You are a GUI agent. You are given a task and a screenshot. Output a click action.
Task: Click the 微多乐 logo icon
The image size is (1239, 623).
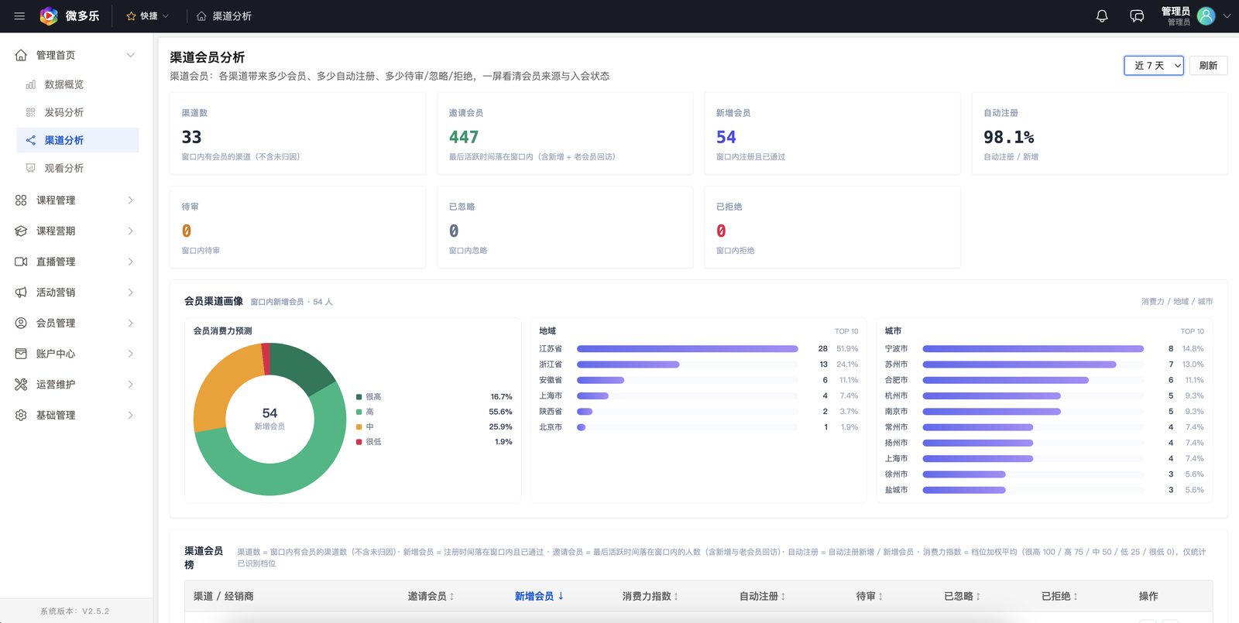click(49, 15)
